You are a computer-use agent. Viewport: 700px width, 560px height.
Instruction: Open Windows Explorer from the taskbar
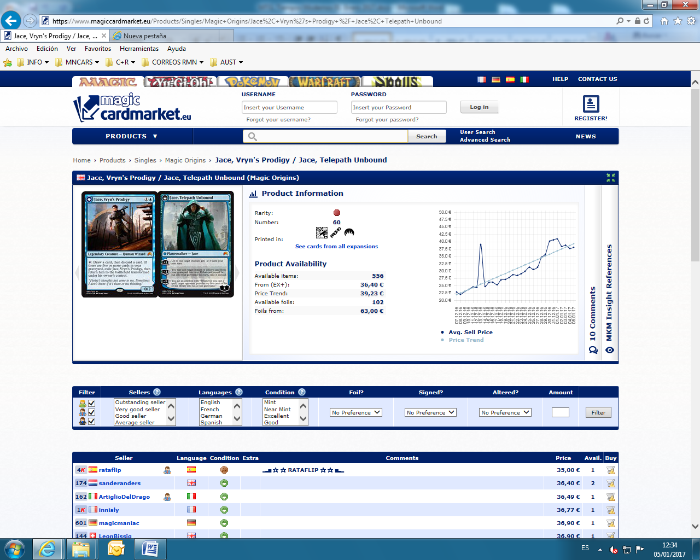click(x=81, y=549)
